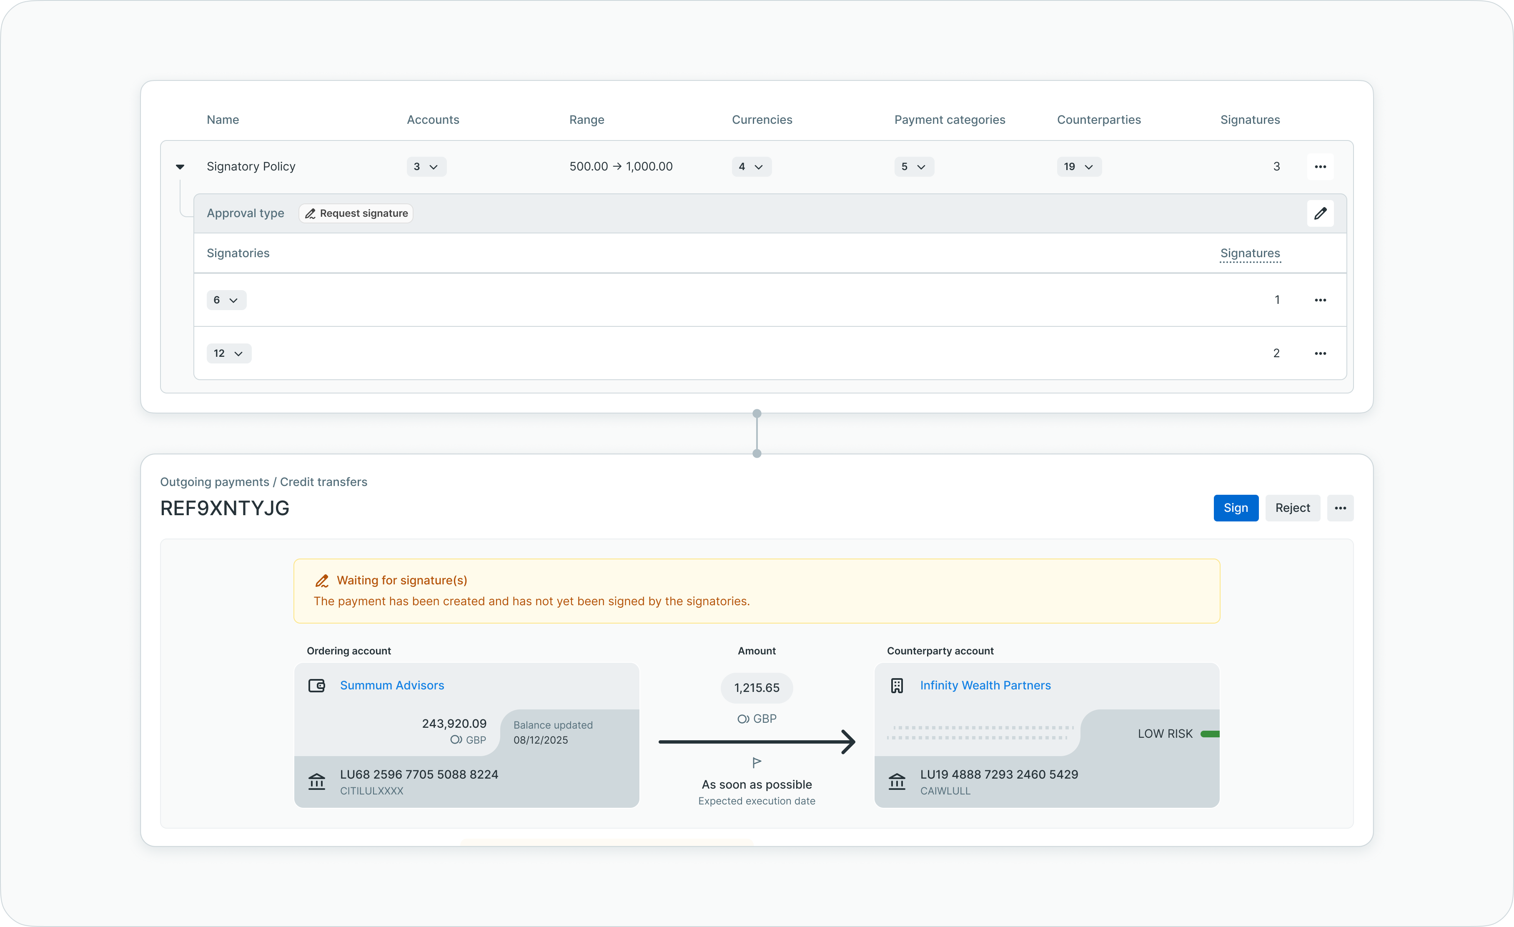The image size is (1514, 927).
Task: Open more options next to Reject button
Action: (x=1340, y=508)
